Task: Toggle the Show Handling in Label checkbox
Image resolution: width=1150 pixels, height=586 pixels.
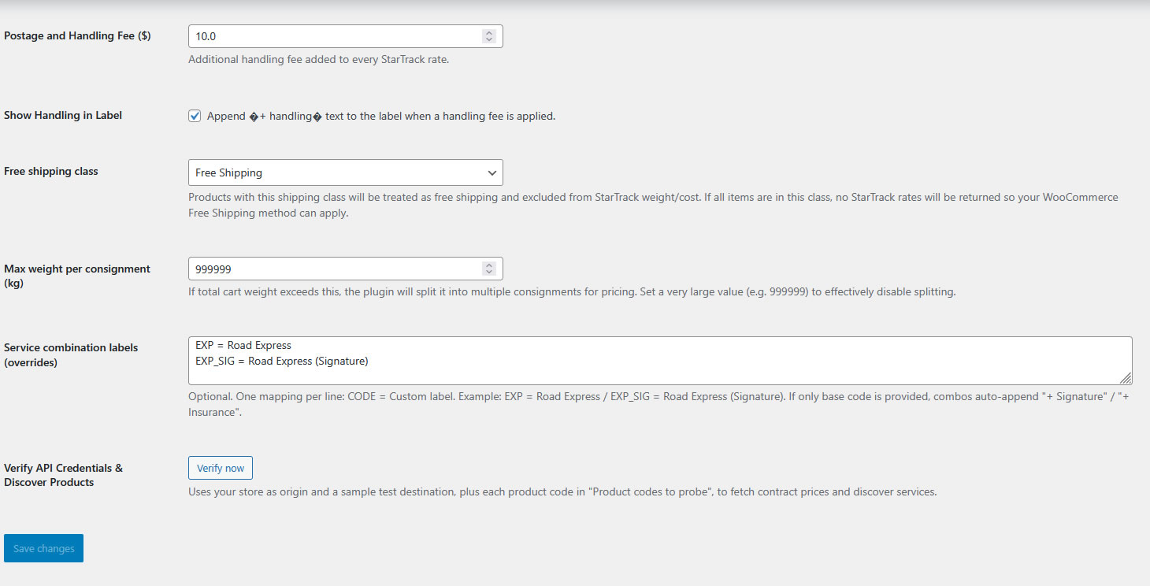Action: point(195,116)
